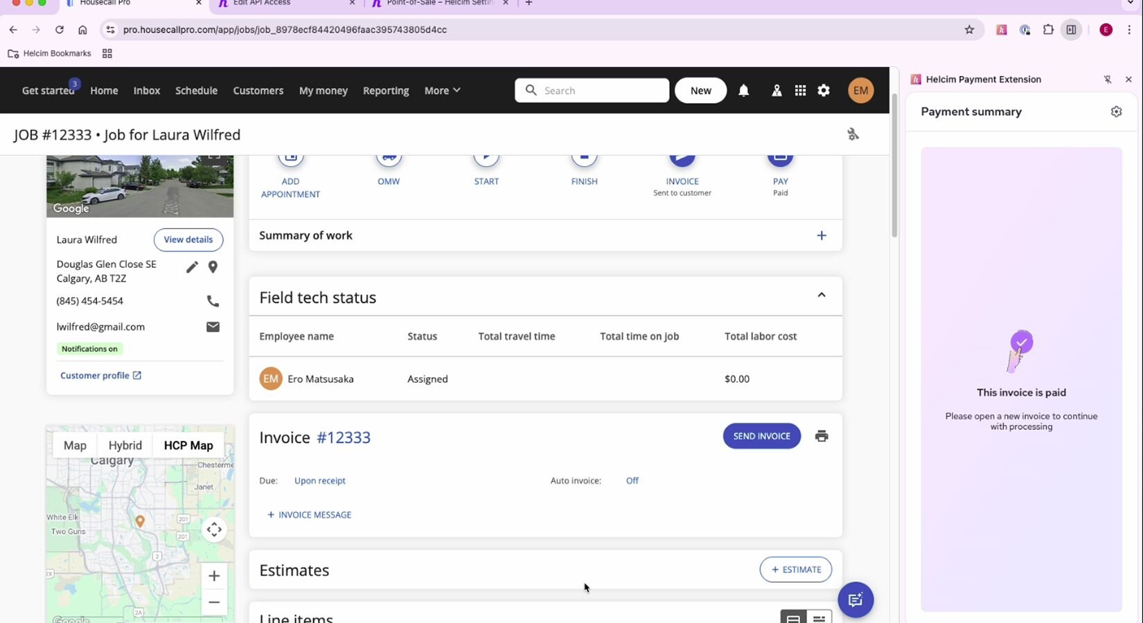Click the phone icon beside customer number
The width and height of the screenshot is (1143, 623).
(x=213, y=301)
